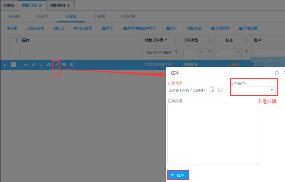285x182 pixels.
Task: Click the filter icon beside order number field
Action: point(176,52)
